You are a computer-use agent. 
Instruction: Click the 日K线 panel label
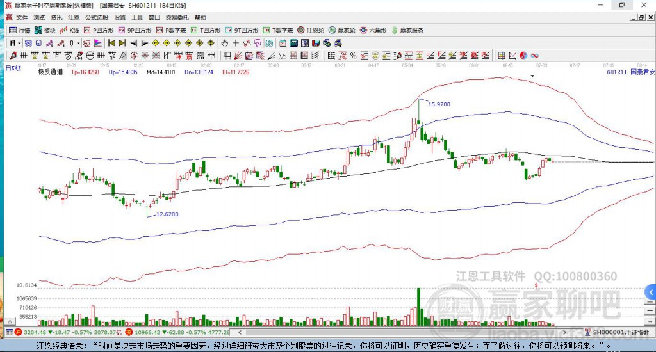(x=13, y=68)
